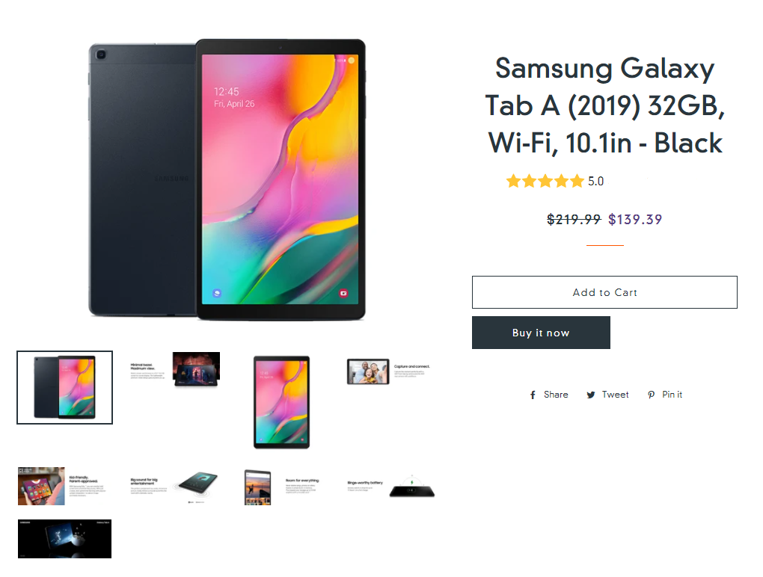Click the large main product image
This screenshot has height=577, width=763.
pyautogui.click(x=227, y=179)
